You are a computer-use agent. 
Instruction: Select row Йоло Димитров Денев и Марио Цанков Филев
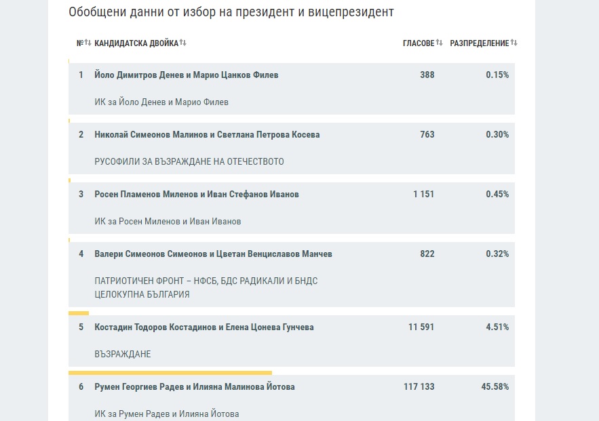(x=292, y=89)
